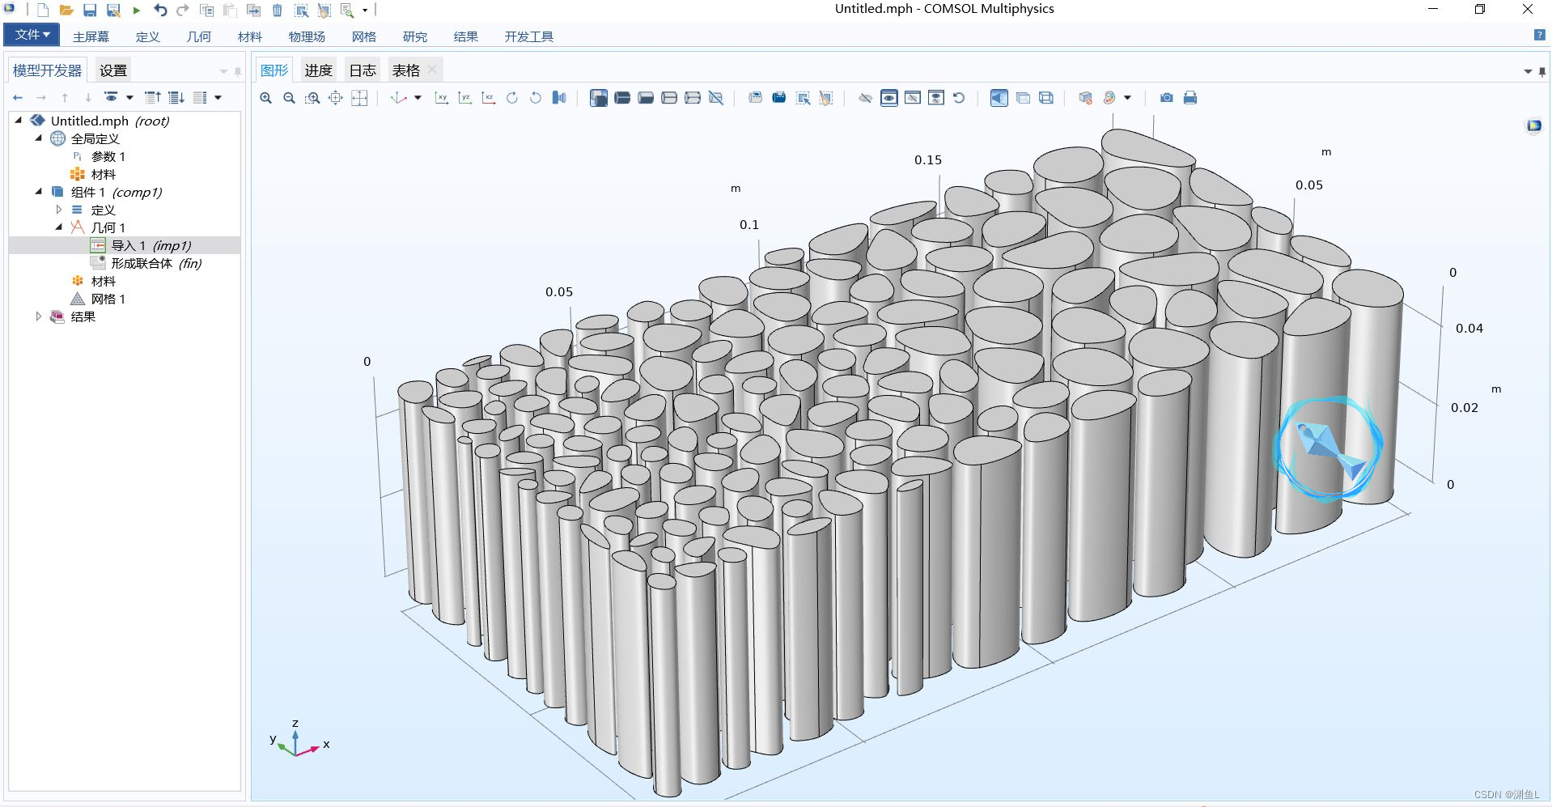Viewport: 1552px width, 807px height.
Task: Select the Zoom Box tool
Action: coord(312,97)
